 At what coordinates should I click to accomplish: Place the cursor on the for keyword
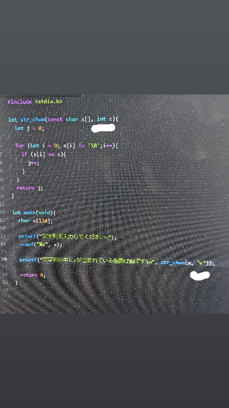tap(20, 145)
